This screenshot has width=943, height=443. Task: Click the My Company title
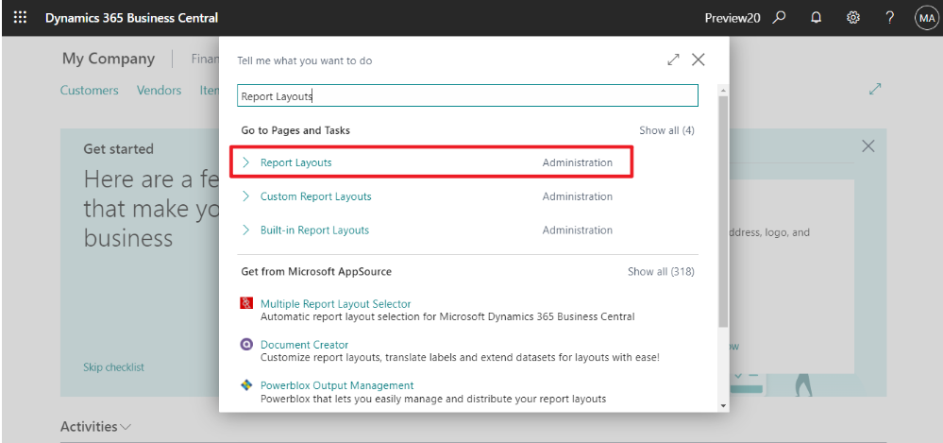pyautogui.click(x=109, y=59)
